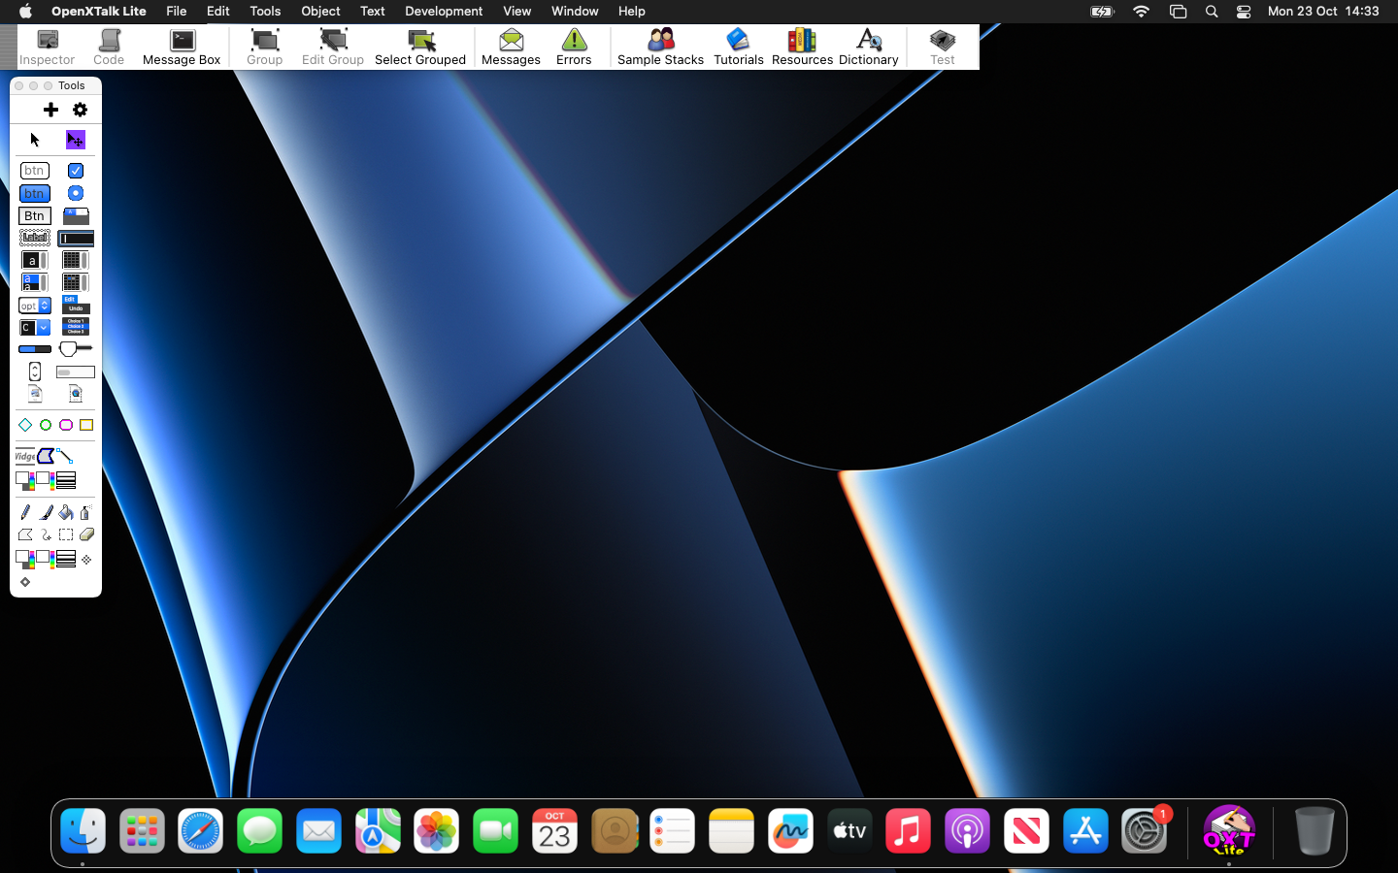
Task: Open the Tools menu in menu bar
Action: [265, 12]
